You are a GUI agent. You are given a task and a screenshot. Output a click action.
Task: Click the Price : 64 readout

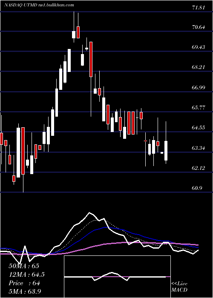point(24,283)
